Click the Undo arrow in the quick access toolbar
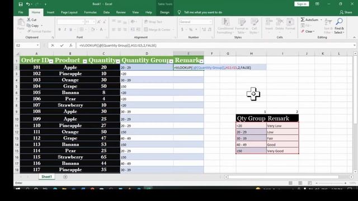 coord(28,4)
